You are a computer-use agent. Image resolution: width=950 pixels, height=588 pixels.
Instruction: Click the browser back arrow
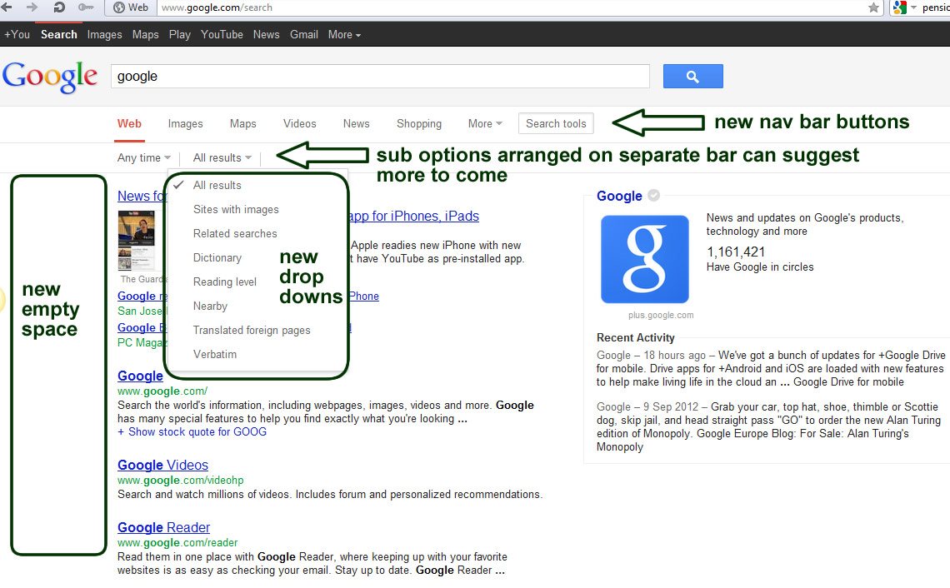6,7
